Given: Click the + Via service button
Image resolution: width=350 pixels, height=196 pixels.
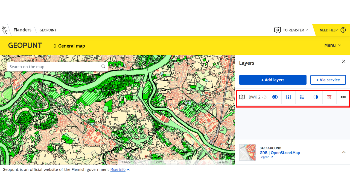Looking at the screenshot, I should [328, 80].
